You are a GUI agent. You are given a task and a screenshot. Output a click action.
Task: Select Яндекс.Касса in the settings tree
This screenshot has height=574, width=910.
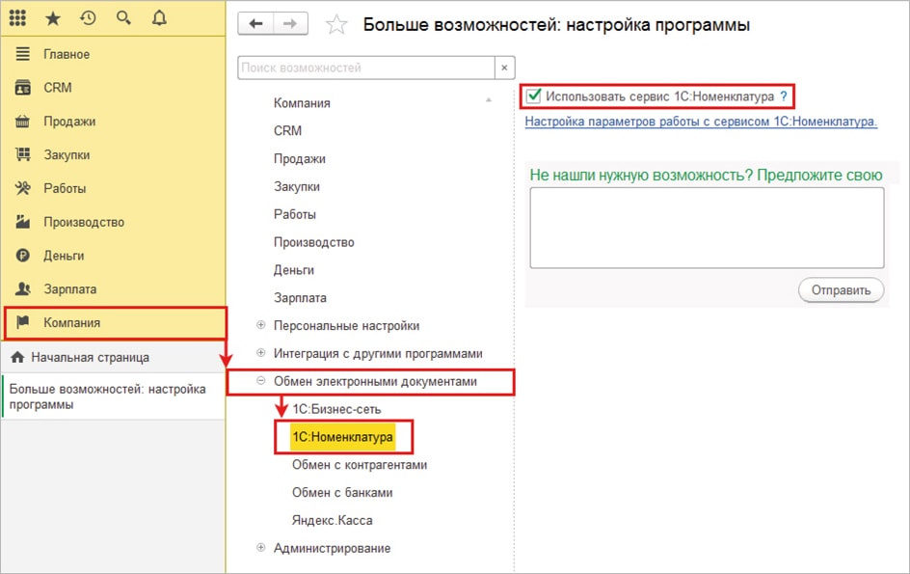pos(332,520)
